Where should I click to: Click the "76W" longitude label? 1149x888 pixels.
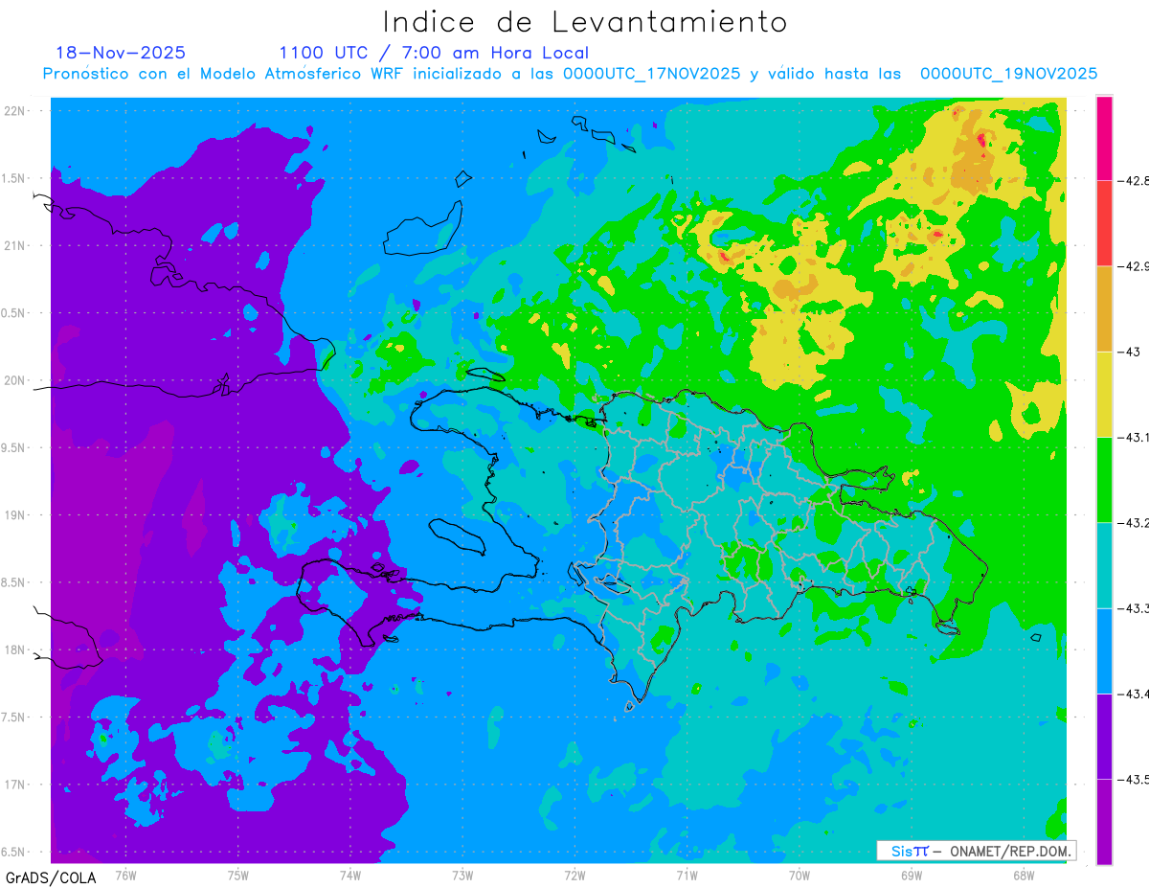(x=125, y=875)
